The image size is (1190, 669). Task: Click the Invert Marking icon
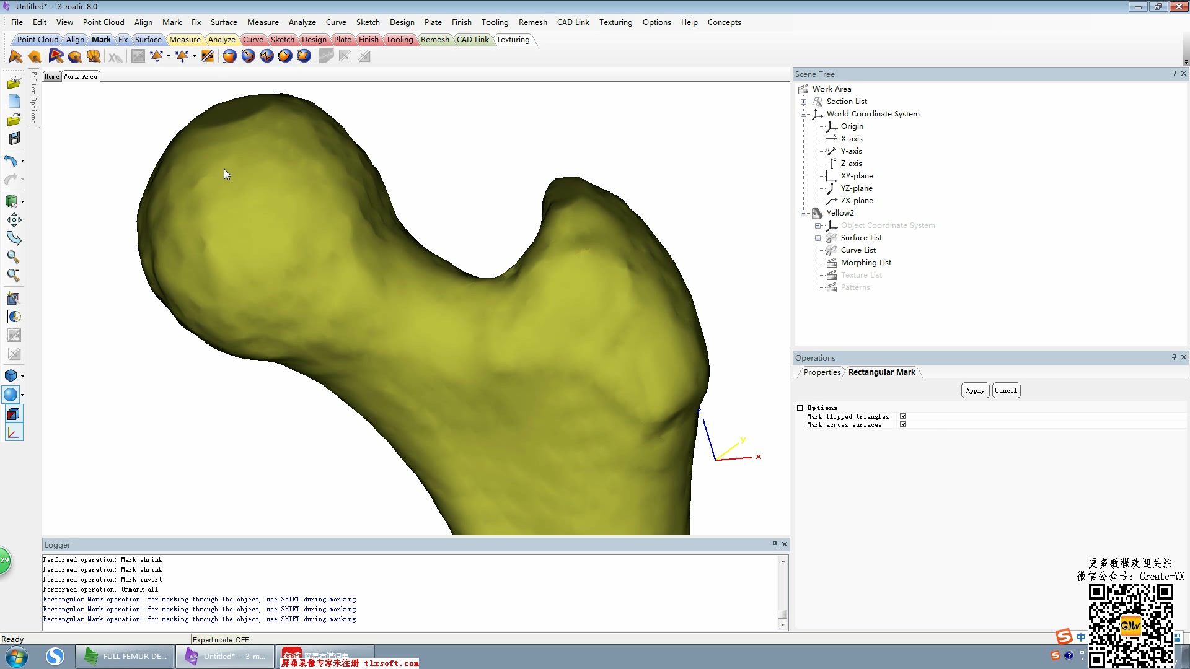(x=208, y=56)
